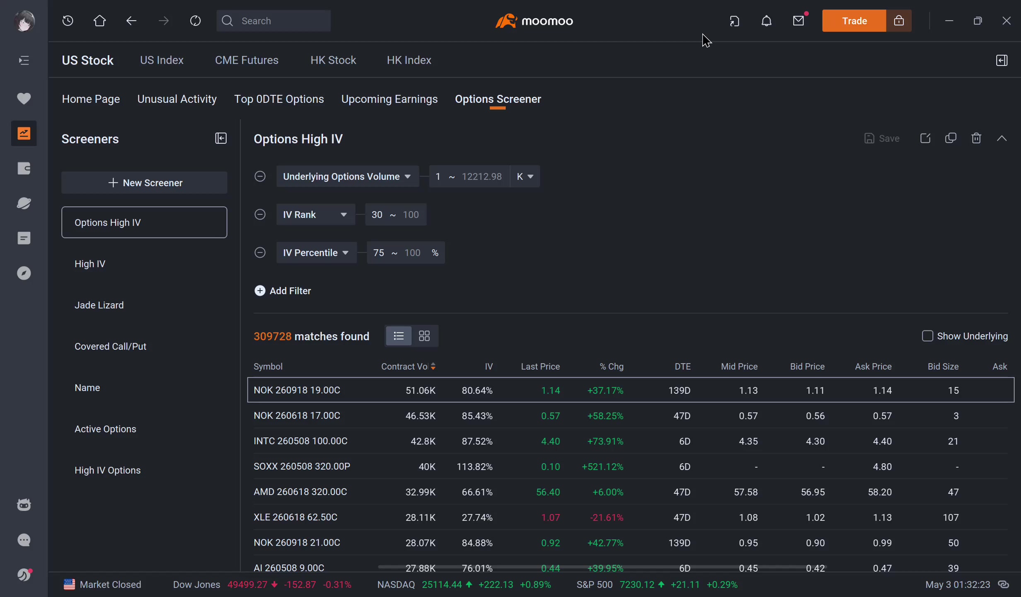Click the horizontal table scrollbar
This screenshot has height=597, width=1021.
tap(602, 566)
